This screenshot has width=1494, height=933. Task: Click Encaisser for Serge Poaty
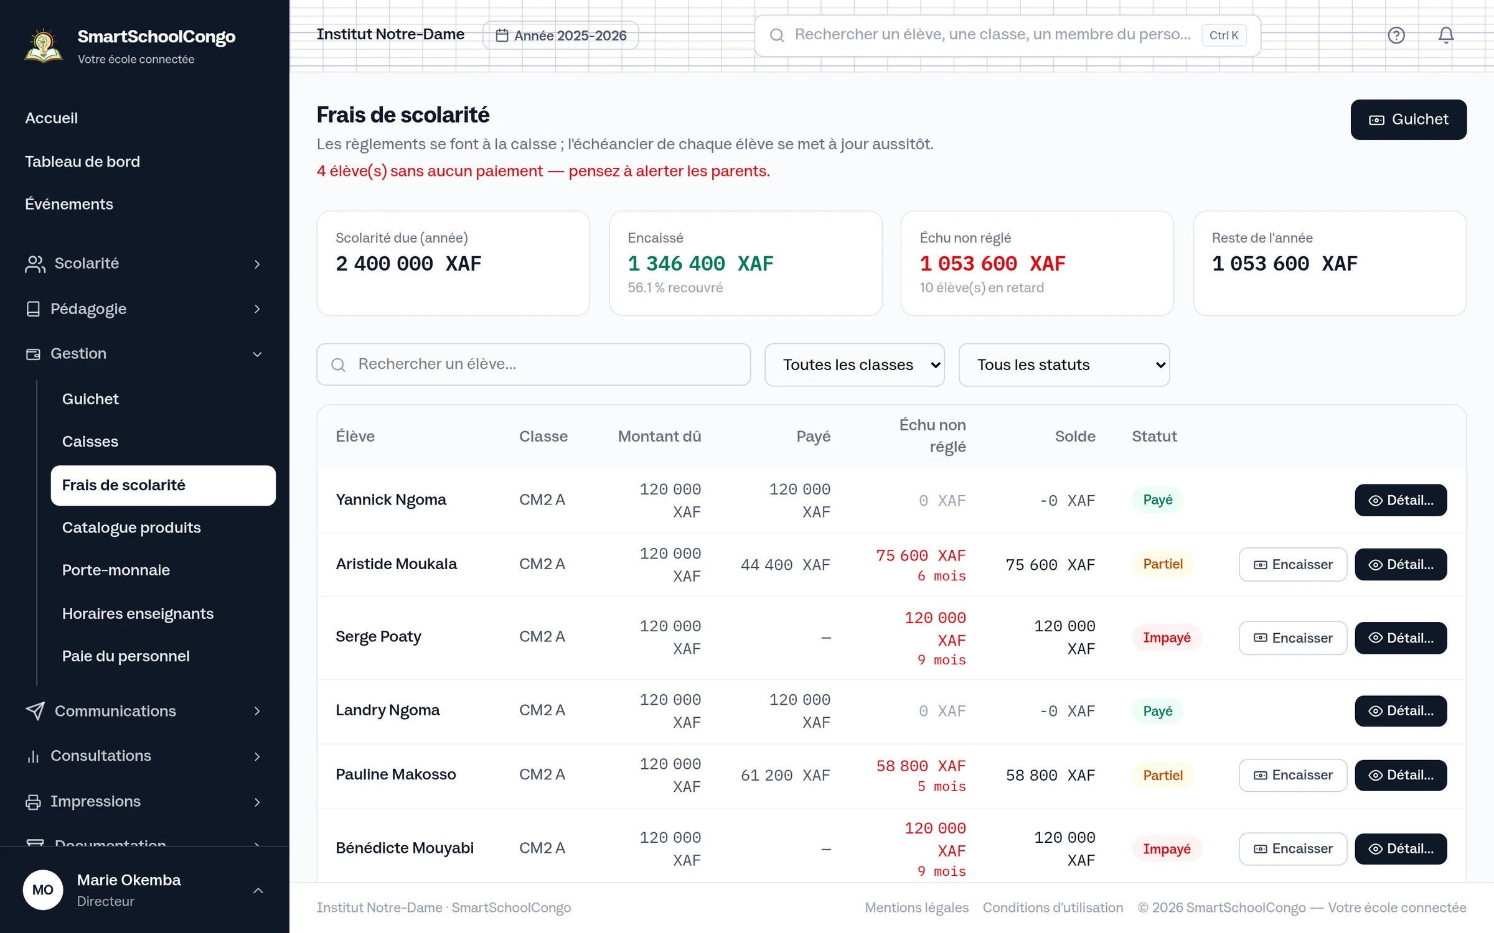[1293, 638]
